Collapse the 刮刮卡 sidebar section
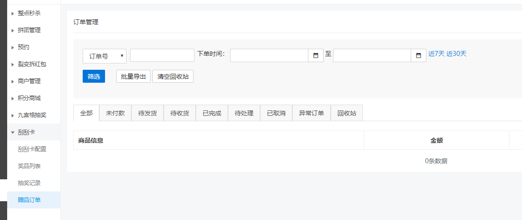The image size is (522, 220). pyautogui.click(x=26, y=132)
